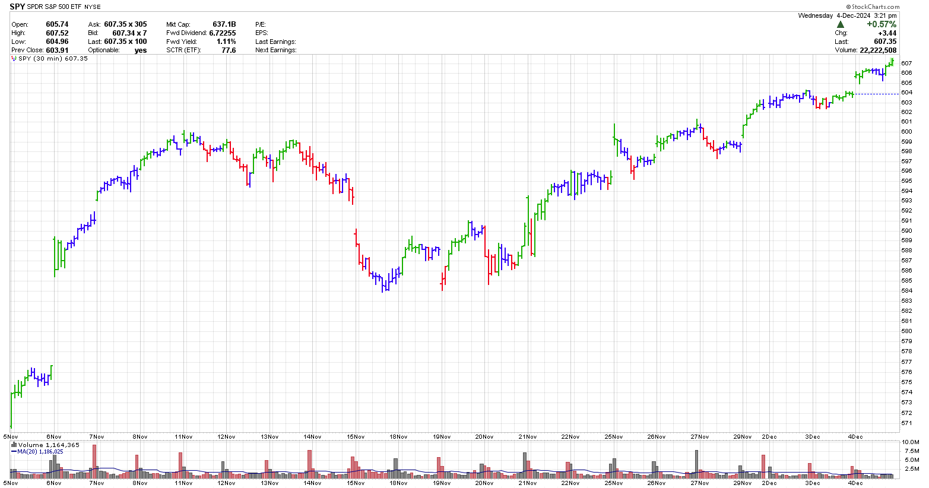Click the P/E label
Image resolution: width=929 pixels, height=488 pixels.
pyautogui.click(x=261, y=24)
